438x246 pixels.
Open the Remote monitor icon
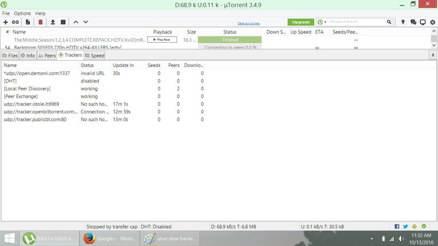click(x=423, y=22)
